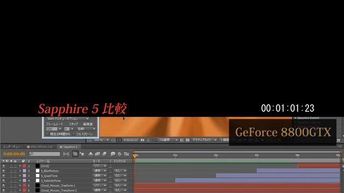Toggle the transparency grid icon in viewer
The image size is (344, 193).
[x=188, y=140]
